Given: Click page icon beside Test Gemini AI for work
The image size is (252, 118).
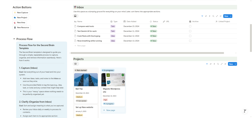Looking at the screenshot, I should click(x=75, y=31).
